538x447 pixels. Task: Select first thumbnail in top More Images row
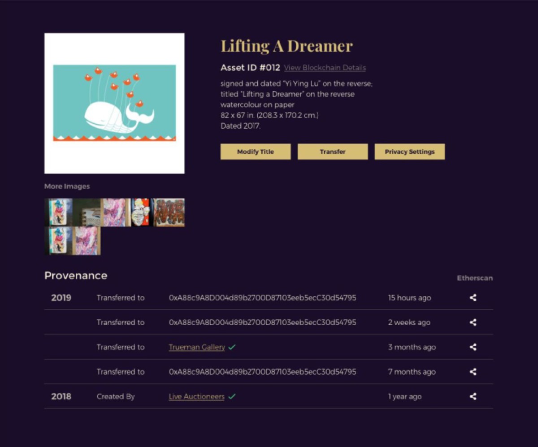pos(59,213)
